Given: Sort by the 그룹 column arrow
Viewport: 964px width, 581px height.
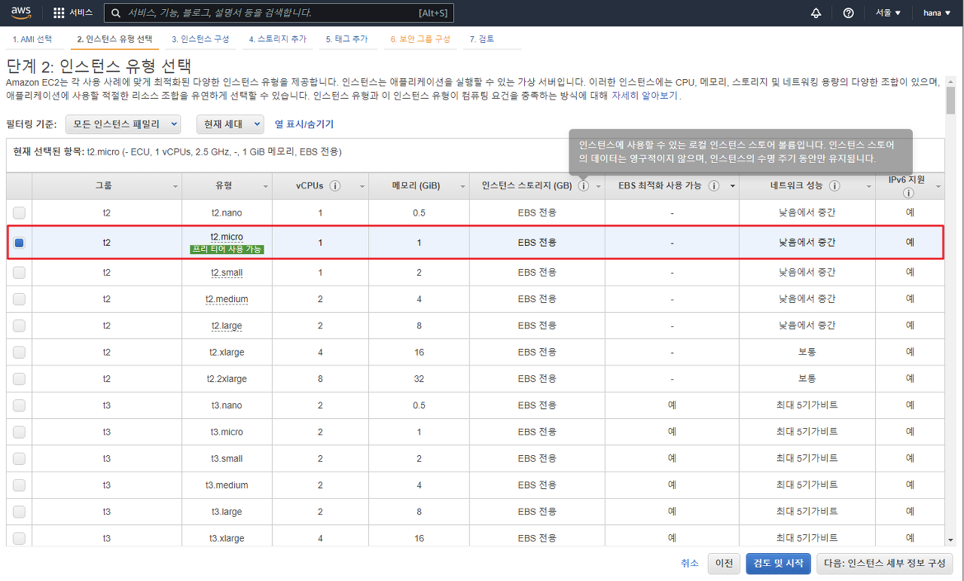Looking at the screenshot, I should click(x=175, y=186).
